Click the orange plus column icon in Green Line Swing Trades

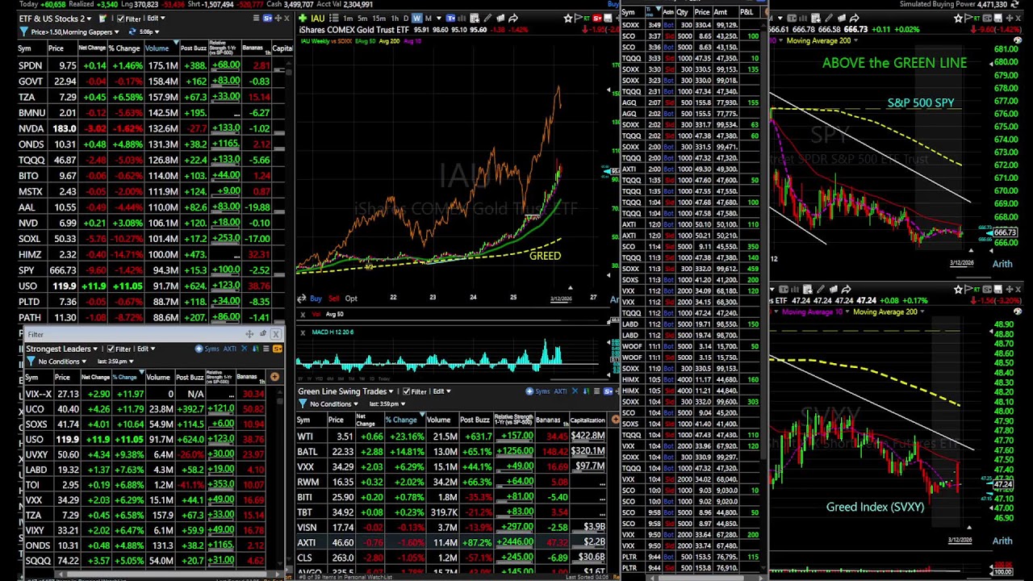click(x=615, y=420)
